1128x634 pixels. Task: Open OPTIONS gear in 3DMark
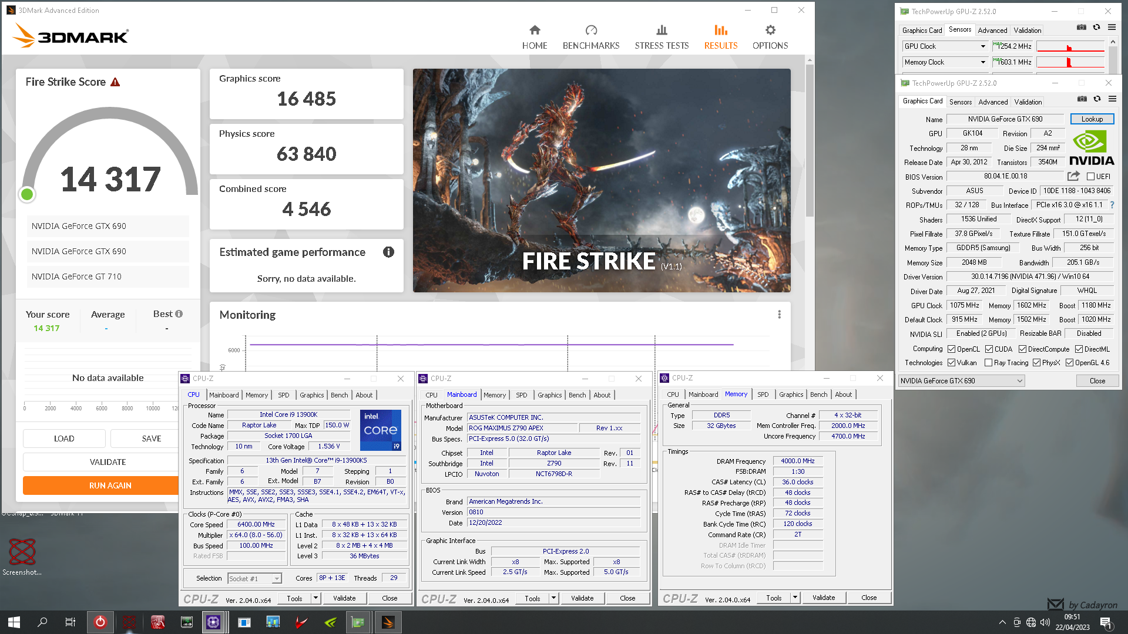tap(770, 37)
